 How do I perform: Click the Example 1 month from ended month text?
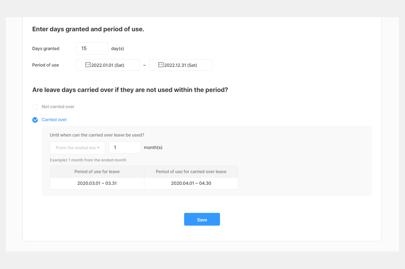coord(88,160)
